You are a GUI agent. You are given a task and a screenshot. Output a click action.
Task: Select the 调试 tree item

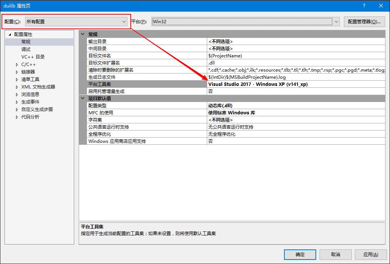point(26,49)
